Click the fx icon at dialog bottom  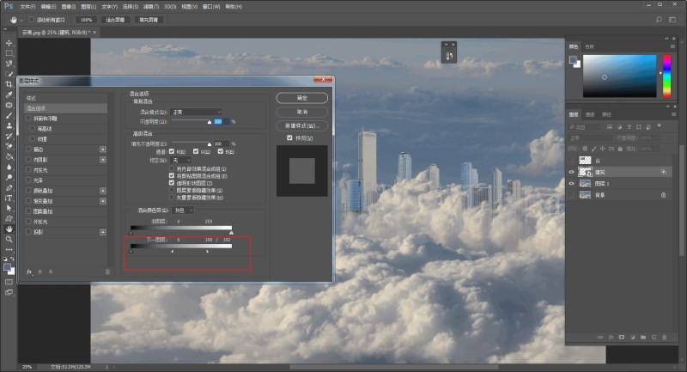click(x=29, y=271)
